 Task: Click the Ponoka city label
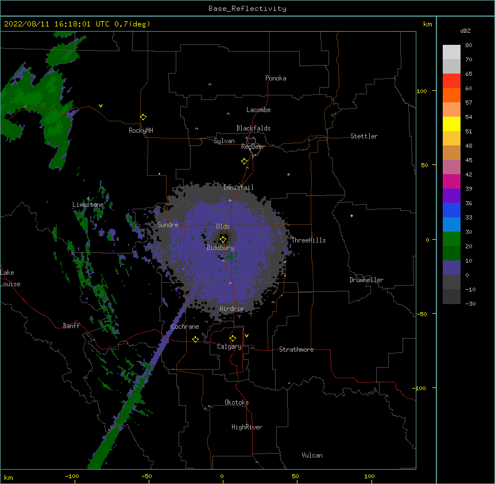coord(276,78)
